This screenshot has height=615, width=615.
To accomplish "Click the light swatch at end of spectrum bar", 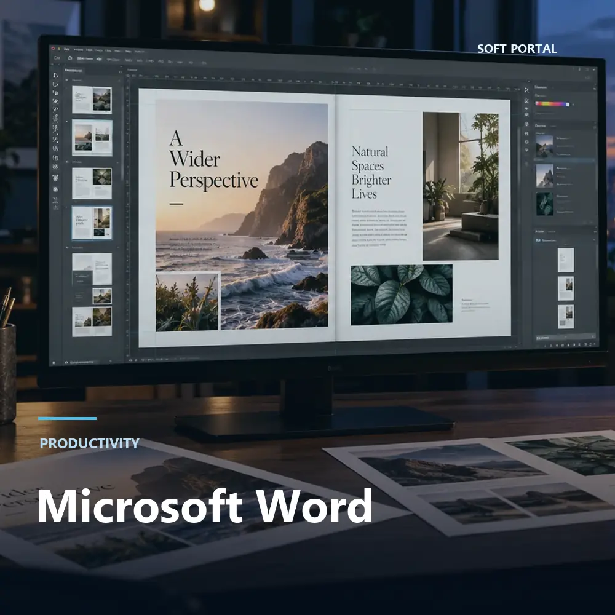I will tap(568, 104).
